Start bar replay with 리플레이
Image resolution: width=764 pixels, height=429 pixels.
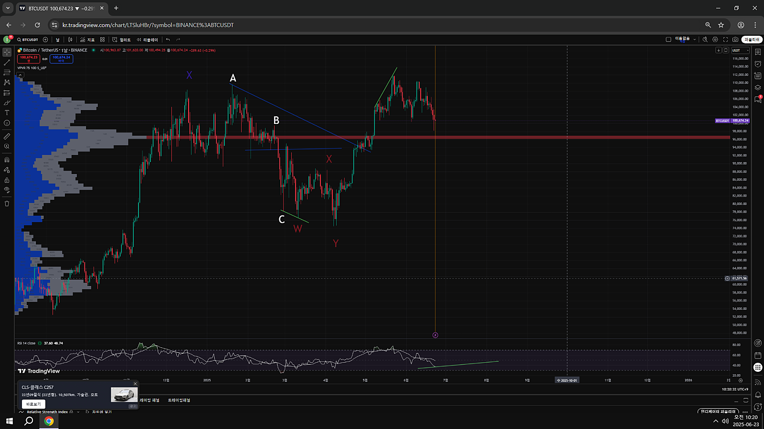click(x=147, y=40)
